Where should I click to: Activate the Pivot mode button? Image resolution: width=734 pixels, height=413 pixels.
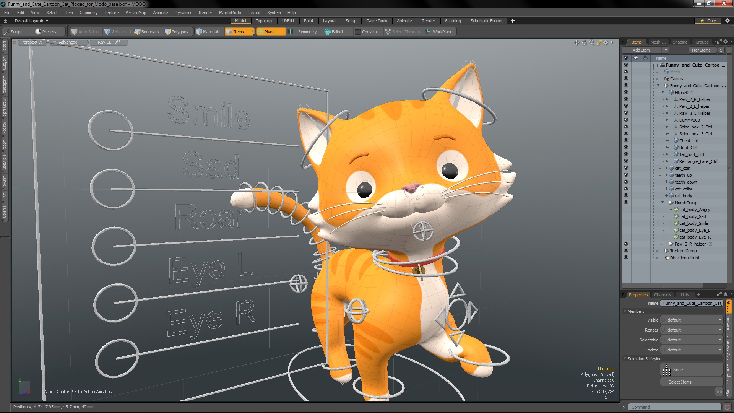coord(270,32)
